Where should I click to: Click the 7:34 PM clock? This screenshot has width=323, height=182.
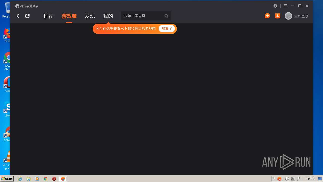coord(310,179)
